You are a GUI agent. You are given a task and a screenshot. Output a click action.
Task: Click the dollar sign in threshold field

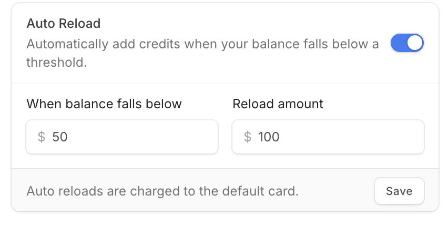tap(42, 137)
